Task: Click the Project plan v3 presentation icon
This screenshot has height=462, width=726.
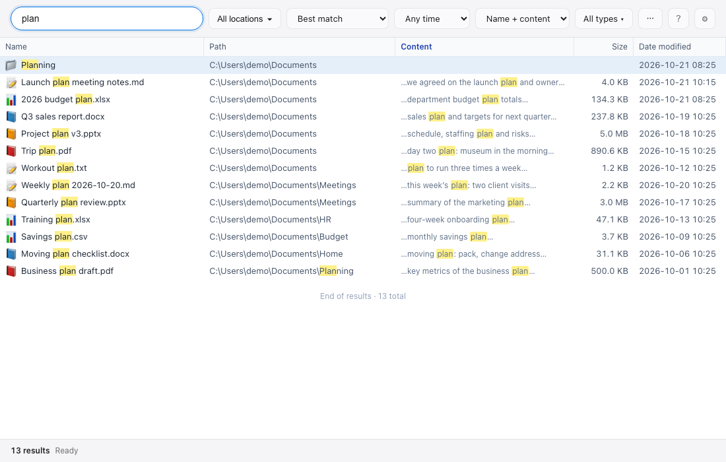Action: point(11,134)
